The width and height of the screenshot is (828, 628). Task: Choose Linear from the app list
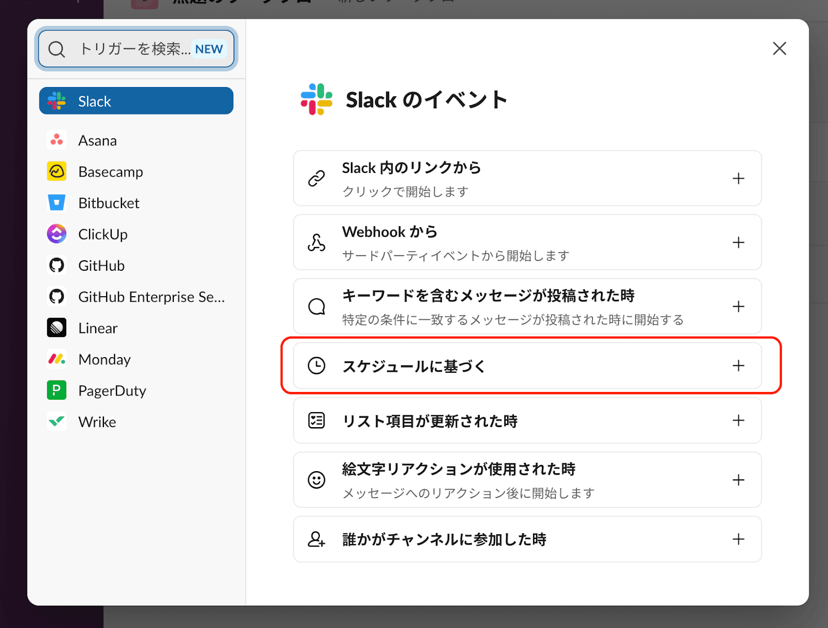tap(136, 328)
